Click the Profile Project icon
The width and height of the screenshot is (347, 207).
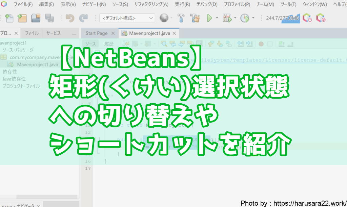click(244, 18)
